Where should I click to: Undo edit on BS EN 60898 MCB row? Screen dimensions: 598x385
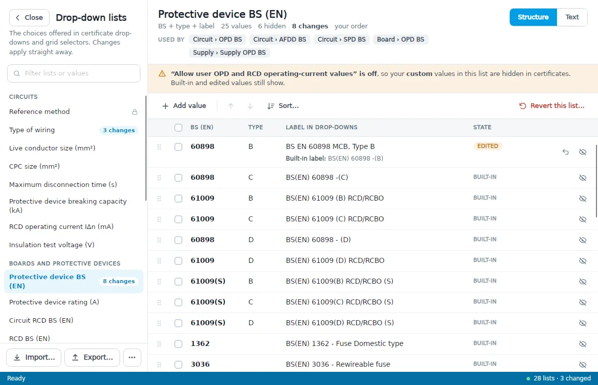pyautogui.click(x=566, y=152)
